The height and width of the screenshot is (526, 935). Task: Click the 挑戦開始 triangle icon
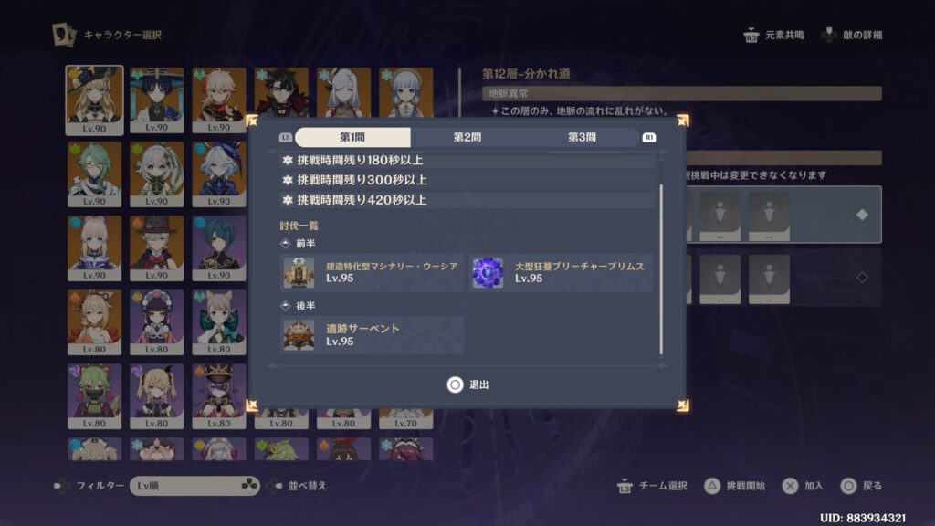(x=712, y=486)
